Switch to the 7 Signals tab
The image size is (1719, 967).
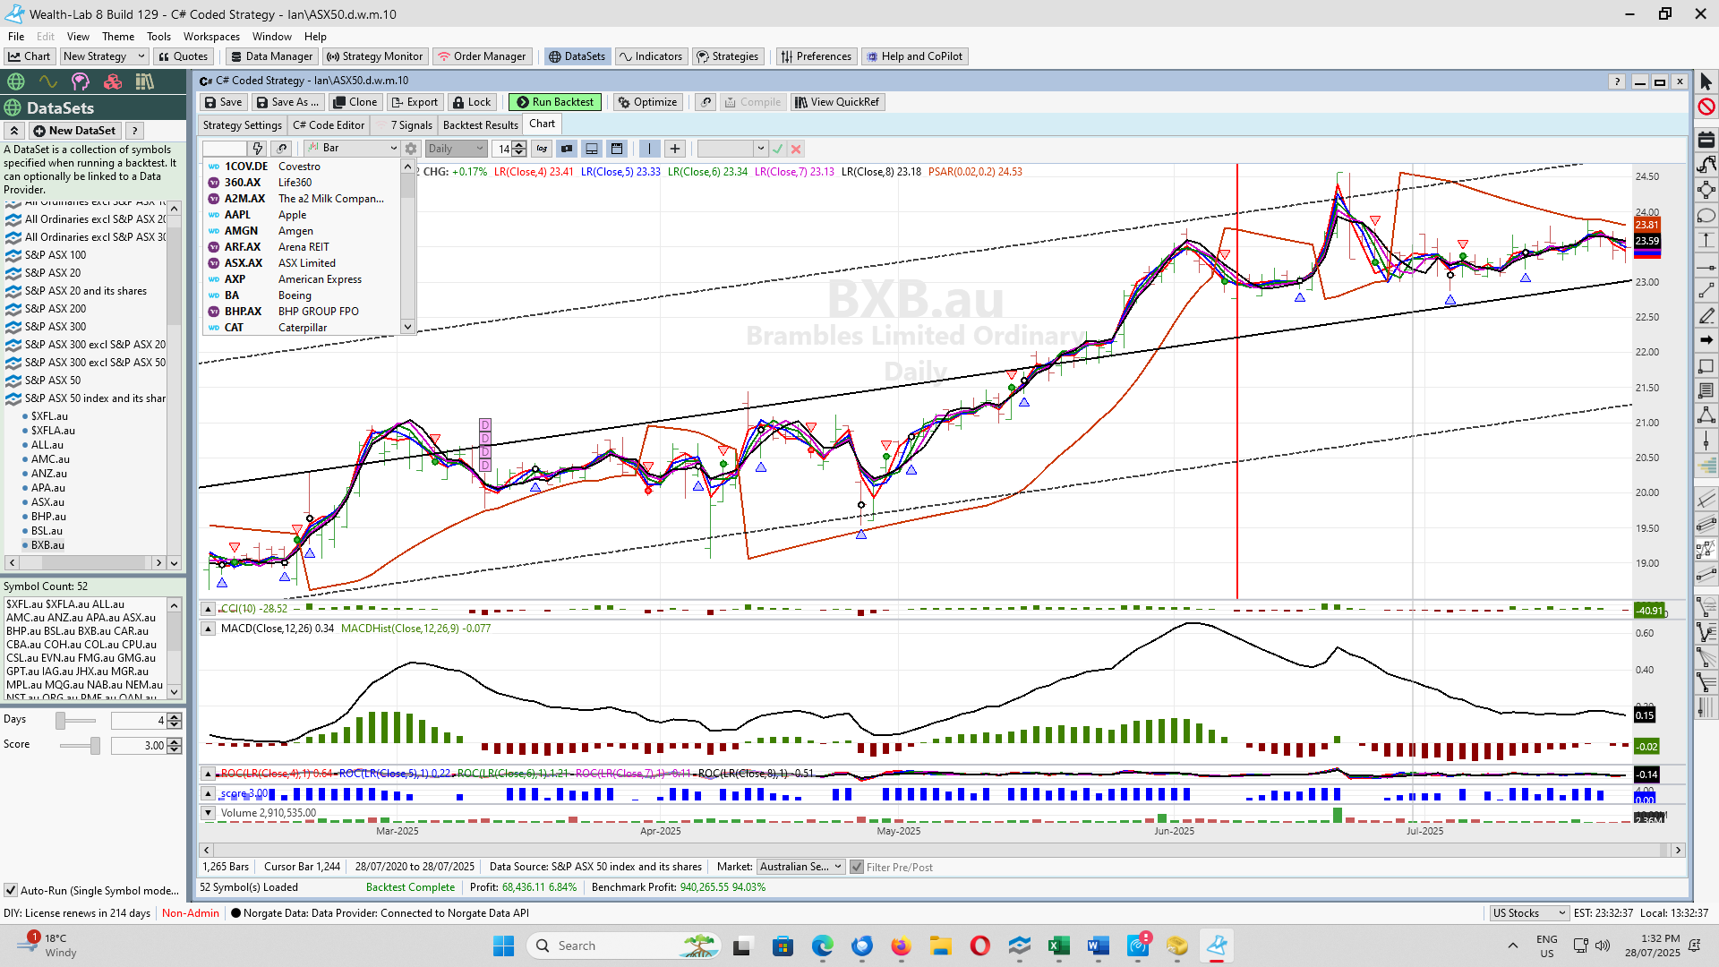(404, 125)
